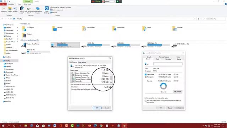The height and width of the screenshot is (128, 227).
Task: Toggle Compress this drive to save space
Action: [145, 98]
